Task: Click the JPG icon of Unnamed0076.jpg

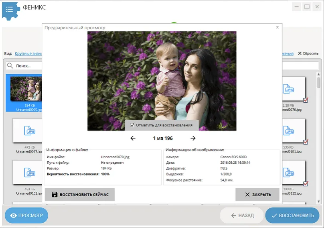Action: [x=289, y=88]
